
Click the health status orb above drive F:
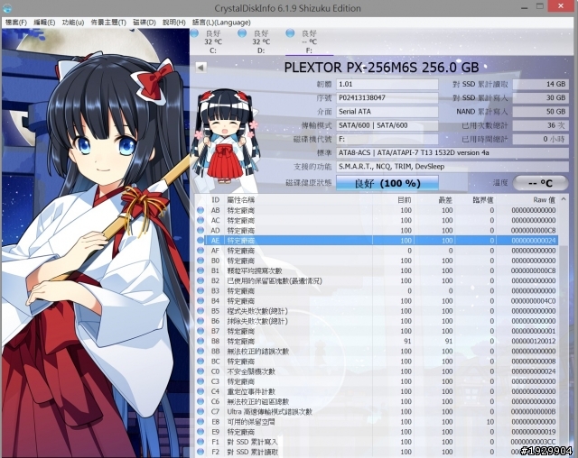click(x=290, y=33)
